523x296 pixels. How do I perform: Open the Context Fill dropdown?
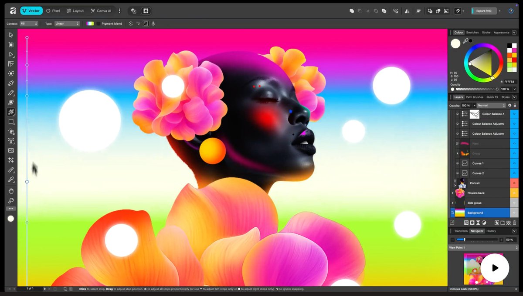coord(29,23)
